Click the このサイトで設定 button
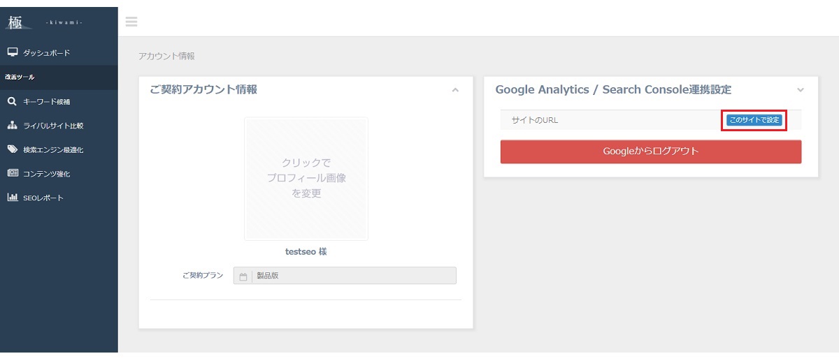Viewport: 839px width, 363px height. point(754,120)
